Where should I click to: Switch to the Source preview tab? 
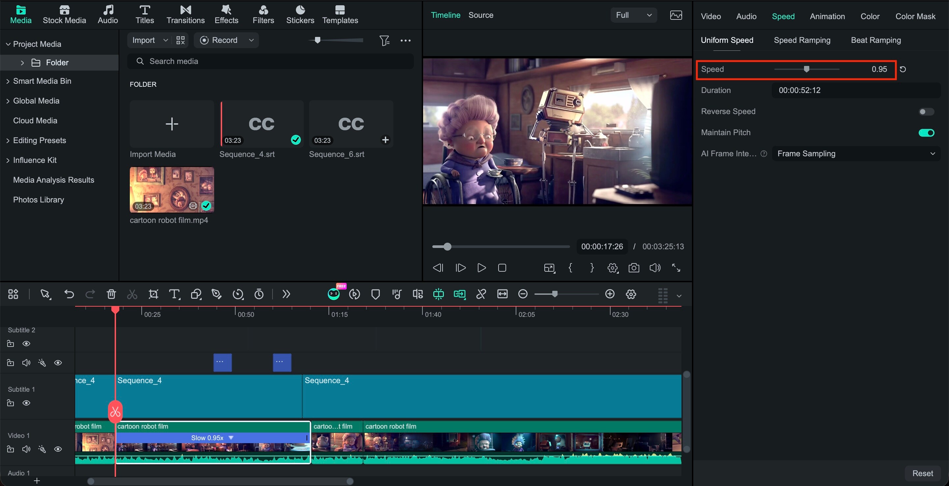(x=481, y=15)
